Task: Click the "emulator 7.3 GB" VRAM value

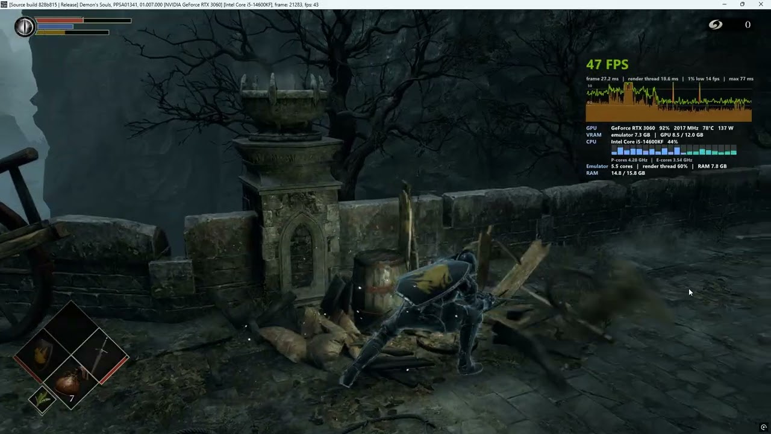Action: 631,135
